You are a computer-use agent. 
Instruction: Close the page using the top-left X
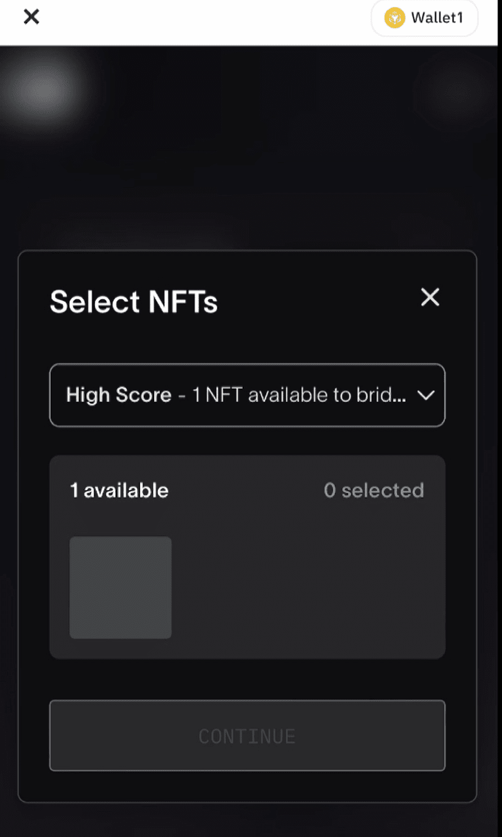32,17
